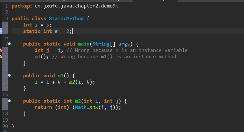Click line number 20 in the gutter
Viewport: 244px width, 132px height.
coord(5,126)
